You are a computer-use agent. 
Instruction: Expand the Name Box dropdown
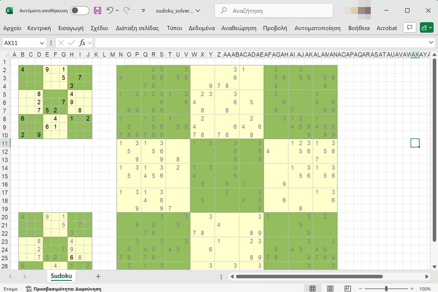click(42, 43)
